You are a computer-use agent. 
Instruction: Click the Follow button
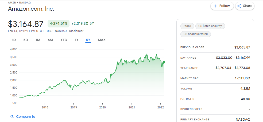pyautogui.click(x=222, y=6)
